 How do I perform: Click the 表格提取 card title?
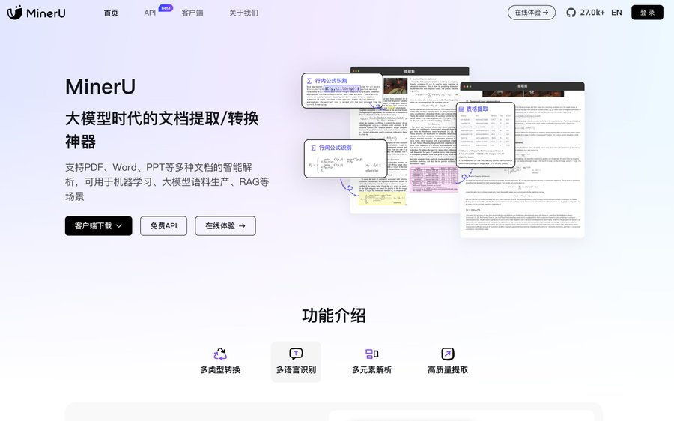477,109
